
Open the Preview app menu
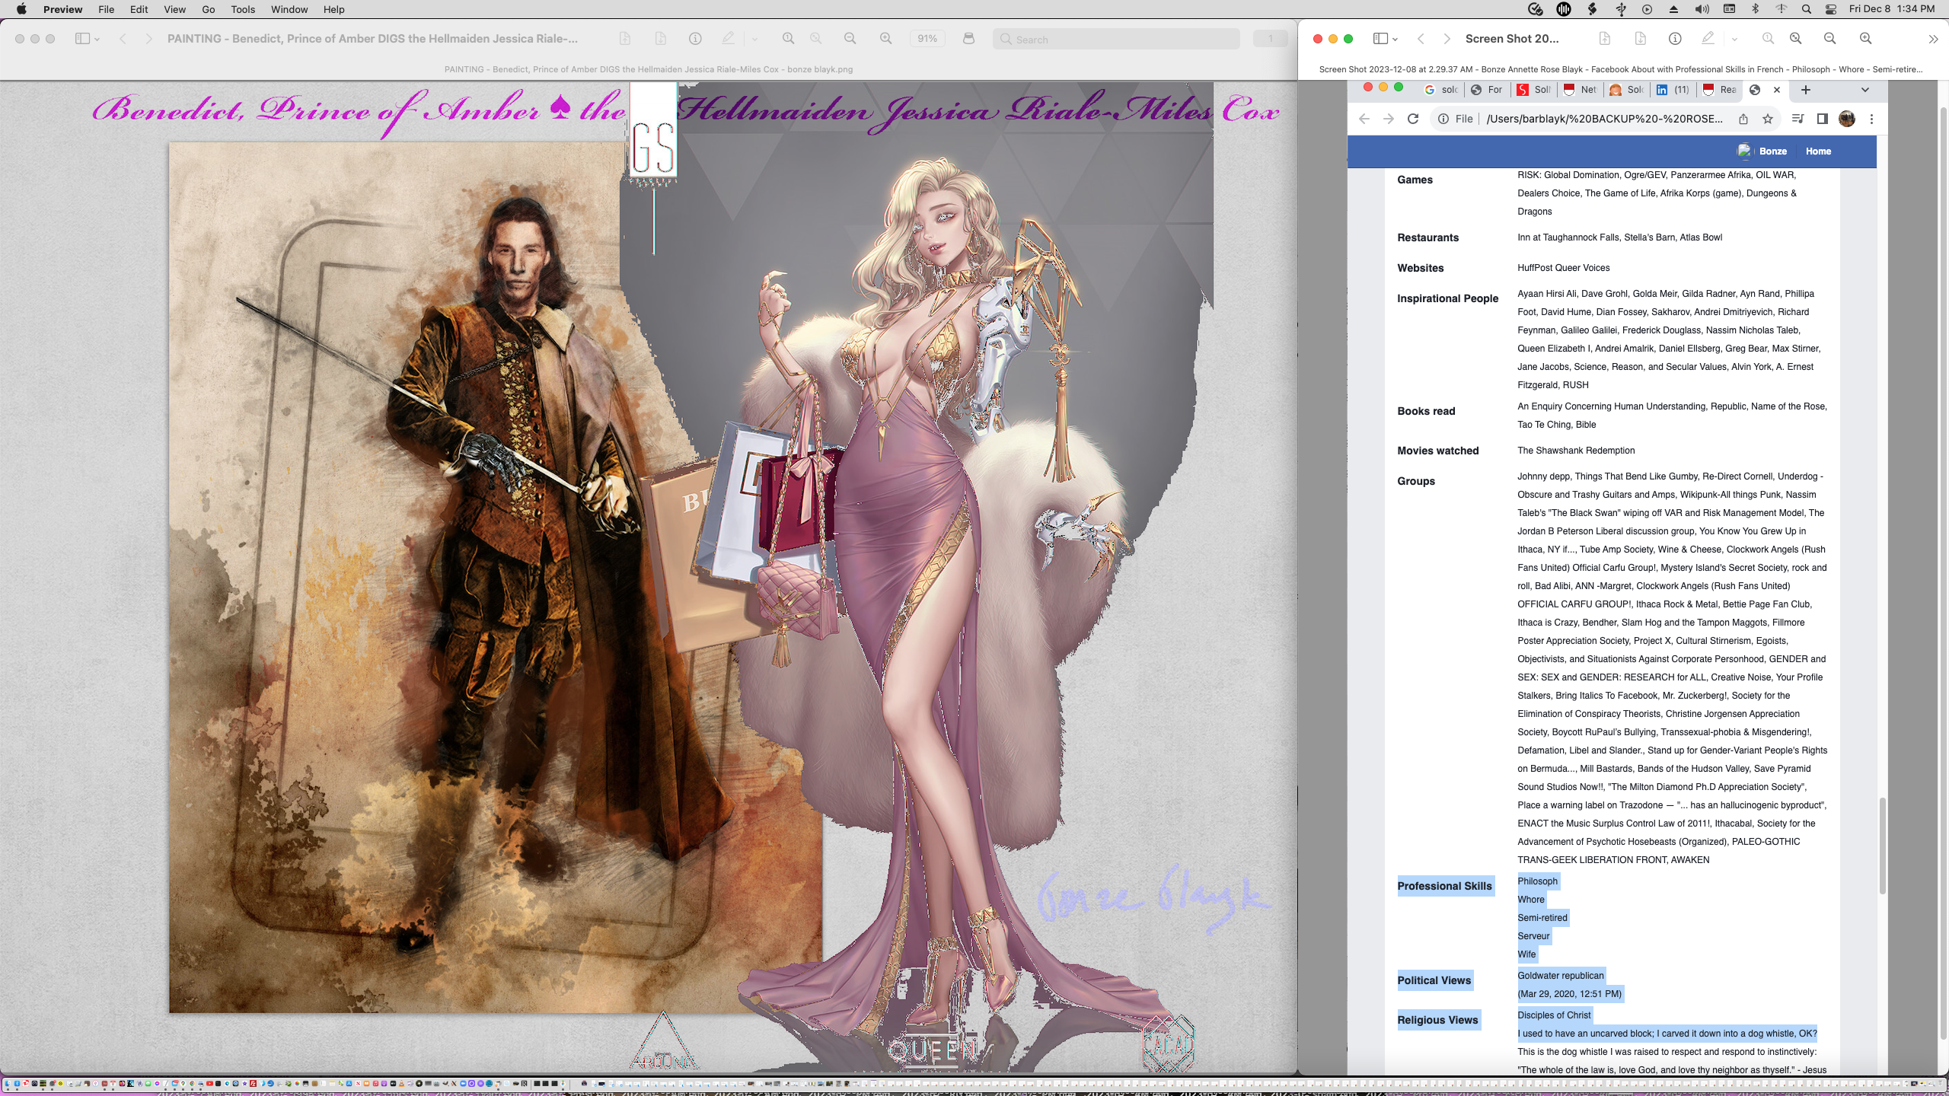pos(62,9)
